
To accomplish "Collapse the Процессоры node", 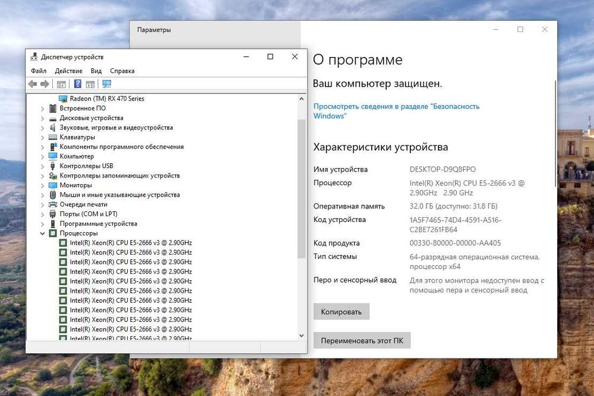I will pyautogui.click(x=42, y=233).
